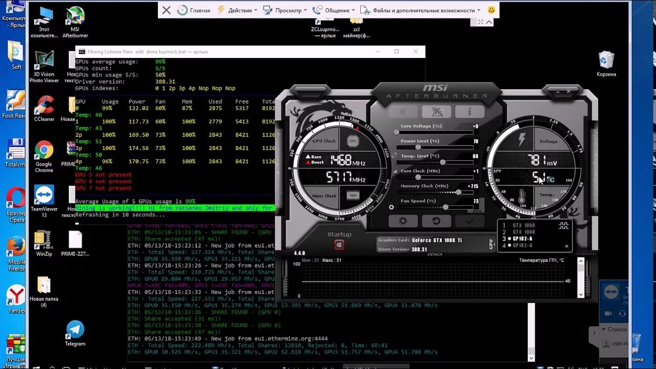Toggle Fan Speed Auto mode button

click(477, 211)
